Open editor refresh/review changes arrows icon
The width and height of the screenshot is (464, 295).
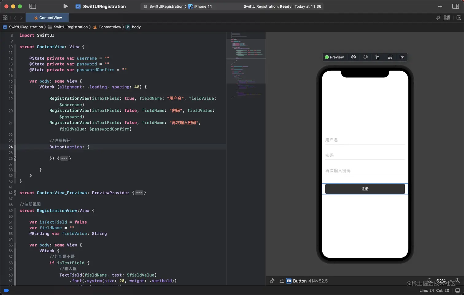coord(438,18)
